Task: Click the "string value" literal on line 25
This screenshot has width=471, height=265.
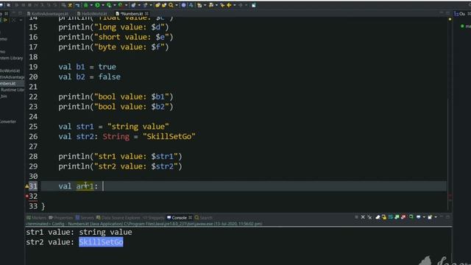Action: pos(138,127)
